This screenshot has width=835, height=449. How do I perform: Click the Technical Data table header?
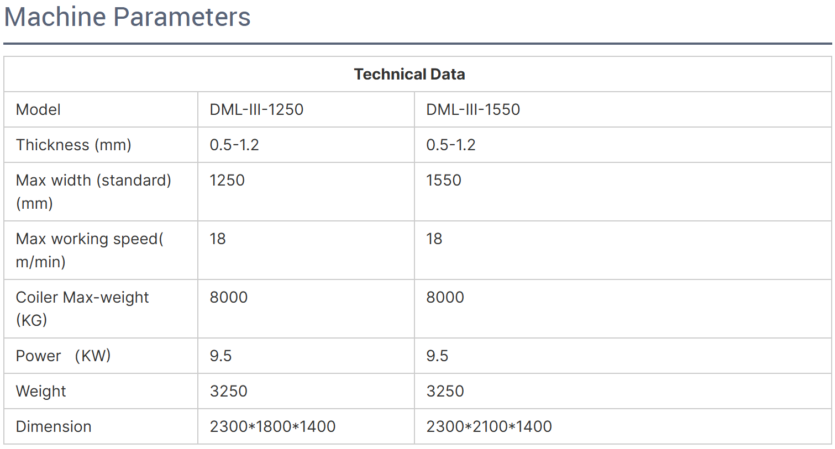[409, 74]
